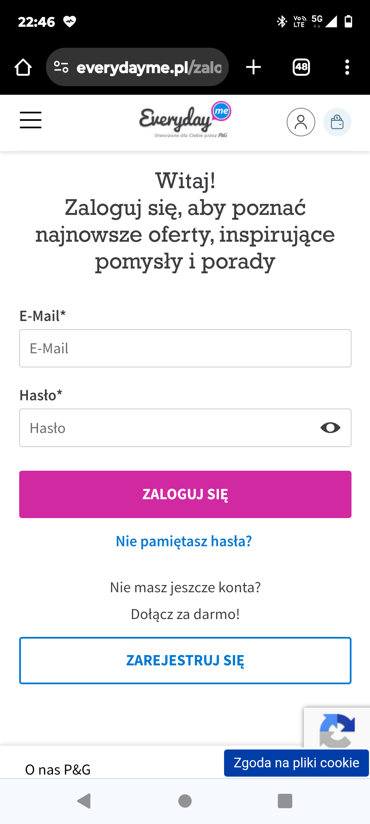370x824 pixels.
Task: Open the browser three-dot menu
Action: 347,67
